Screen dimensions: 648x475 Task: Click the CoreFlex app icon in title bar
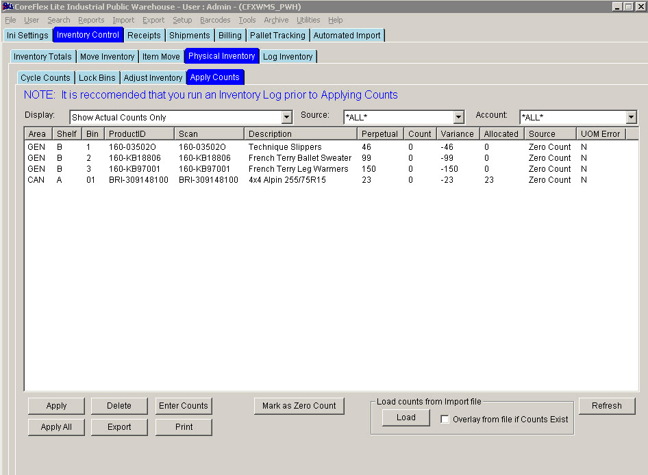point(8,7)
